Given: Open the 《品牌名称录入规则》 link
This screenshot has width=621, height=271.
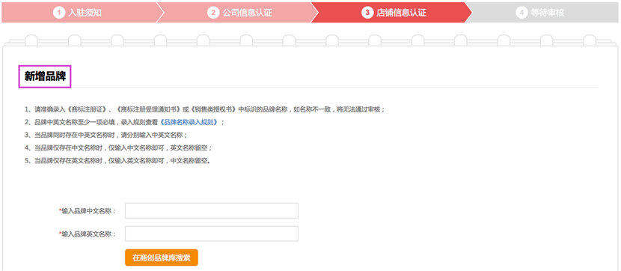Looking at the screenshot, I should coord(189,122).
